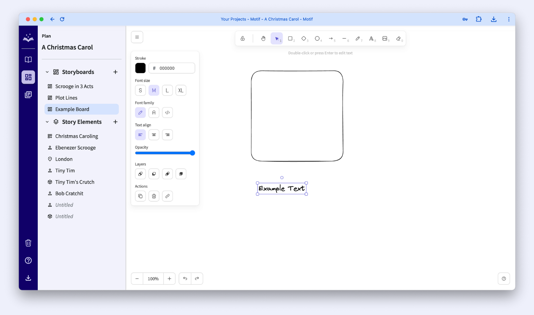Choose the normal font family

(x=154, y=113)
